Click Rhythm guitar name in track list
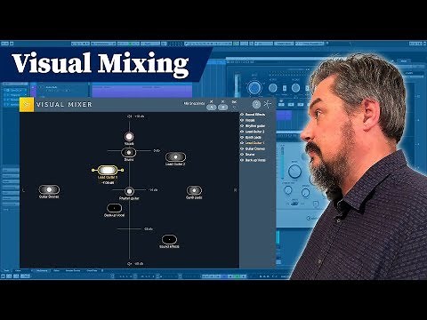The image size is (427, 320). pyautogui.click(x=255, y=126)
